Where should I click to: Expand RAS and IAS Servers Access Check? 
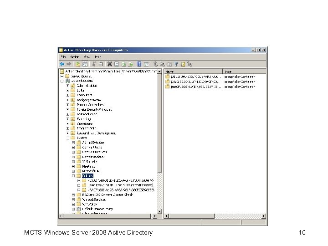[73, 195]
